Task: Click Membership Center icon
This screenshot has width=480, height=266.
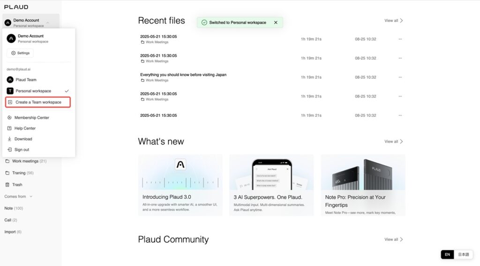Action: point(9,118)
